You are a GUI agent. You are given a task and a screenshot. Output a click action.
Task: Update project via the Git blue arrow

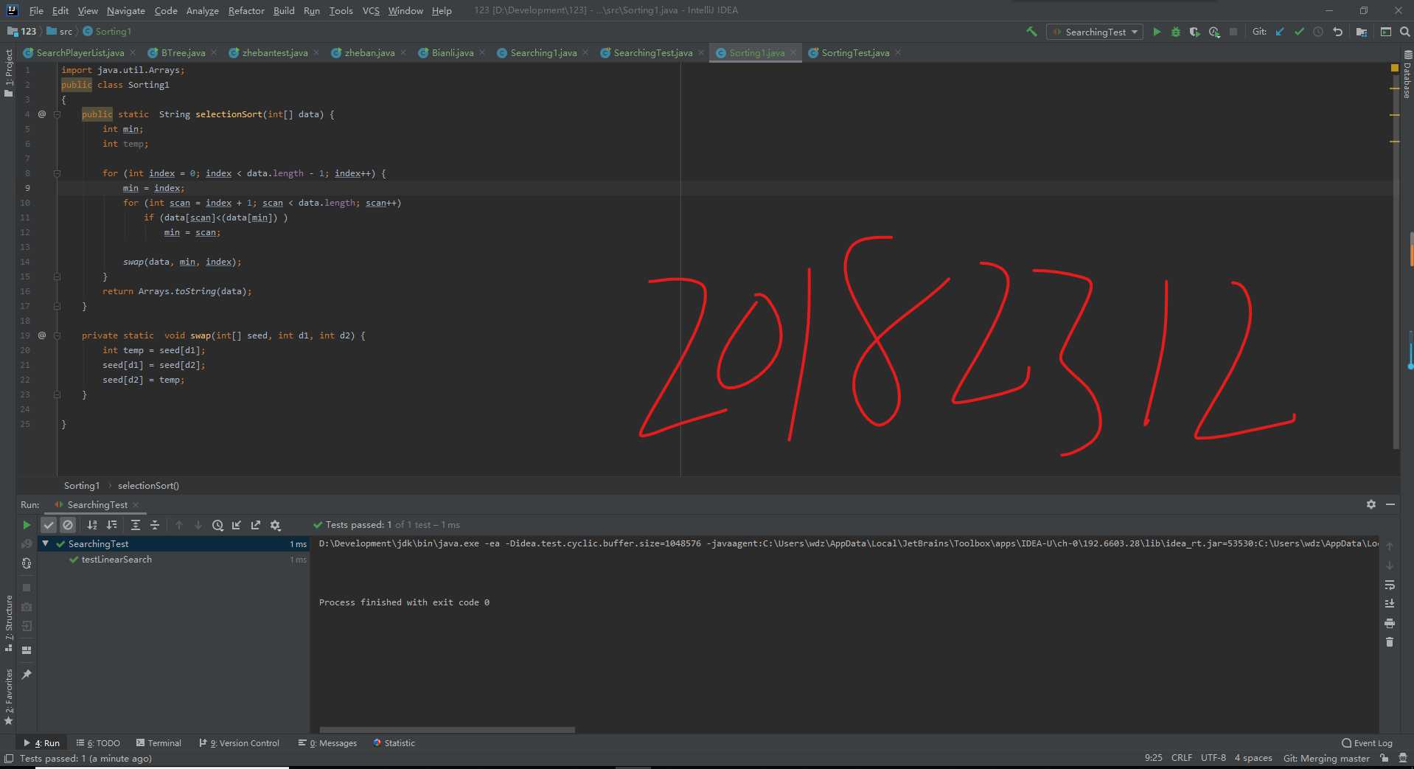click(1280, 32)
